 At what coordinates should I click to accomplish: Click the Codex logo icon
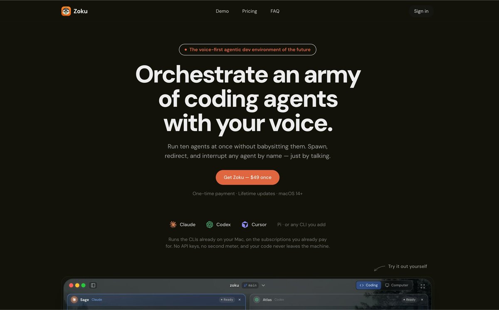(210, 224)
